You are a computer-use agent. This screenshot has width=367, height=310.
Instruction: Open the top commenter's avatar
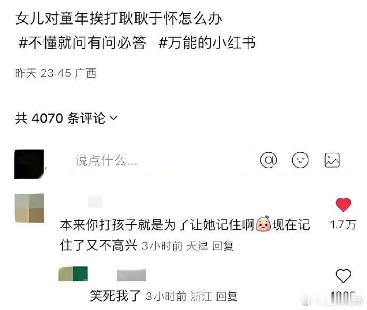29,208
